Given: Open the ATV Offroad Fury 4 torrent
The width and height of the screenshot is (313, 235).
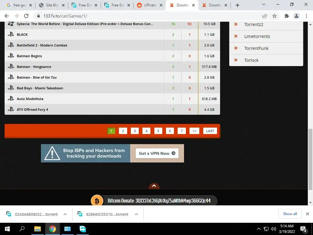Looking at the screenshot, I should coord(32,110).
